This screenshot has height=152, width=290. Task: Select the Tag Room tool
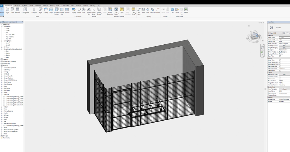coord(116,11)
